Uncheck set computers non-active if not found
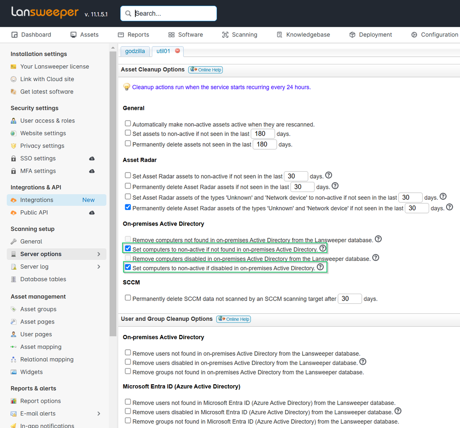Viewport: 460px width, 428px height. tap(128, 249)
